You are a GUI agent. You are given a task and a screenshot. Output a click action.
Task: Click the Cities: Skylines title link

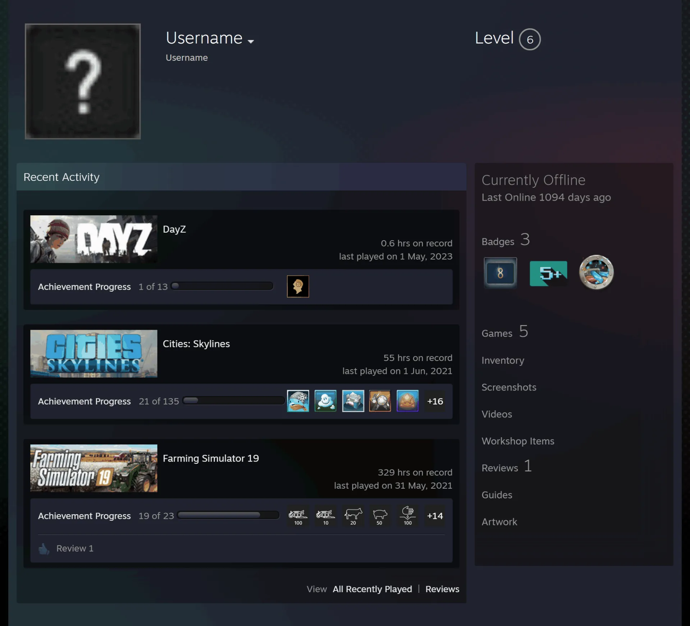click(196, 344)
